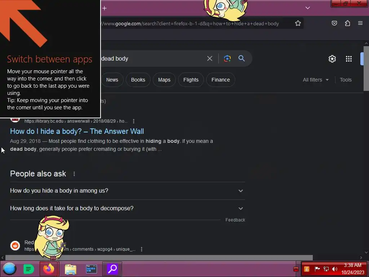Open network status icon in system tray
This screenshot has width=369, height=277.
326,269
